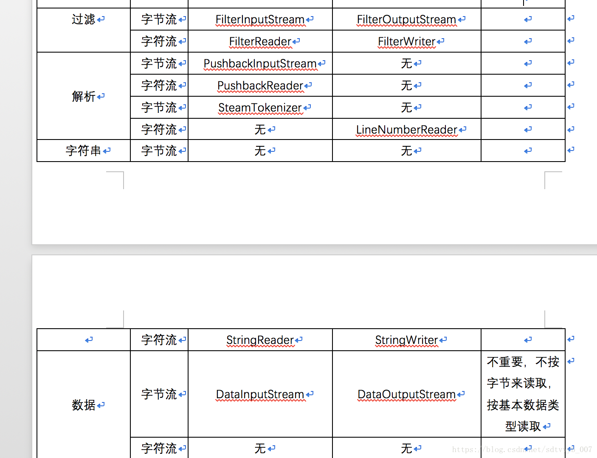This screenshot has width=597, height=458.
Task: Click 字节流 in the 字符串 row
Action: coord(159,151)
